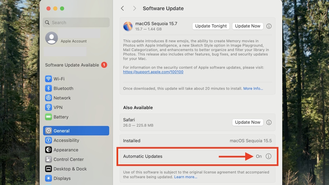Viewport: 329px width, 185px height.
Task: Open info for Safari update
Action: 269,122
